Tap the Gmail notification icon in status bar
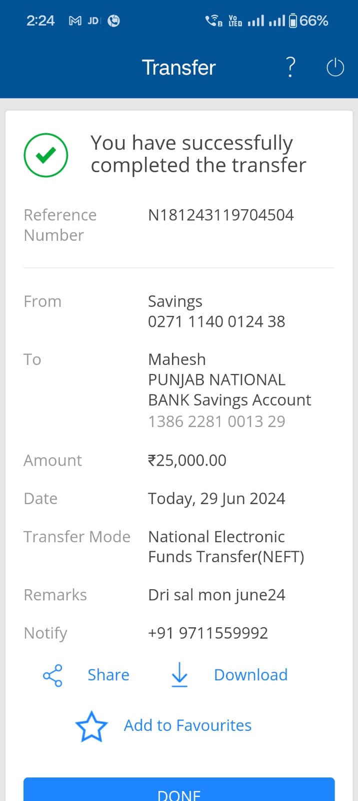Screen dimensions: 358x801 pos(75,21)
